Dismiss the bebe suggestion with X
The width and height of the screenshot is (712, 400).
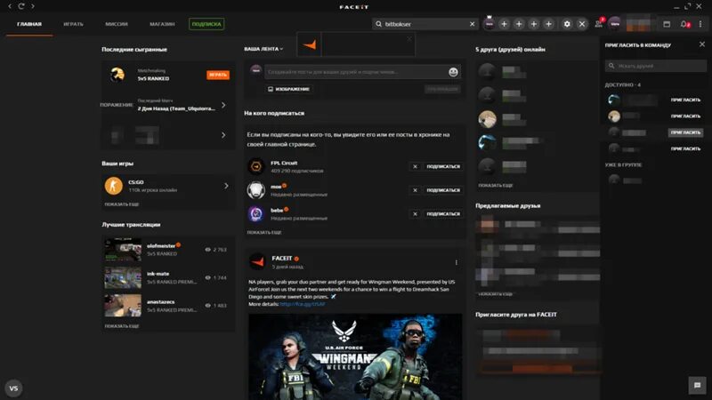[415, 213]
